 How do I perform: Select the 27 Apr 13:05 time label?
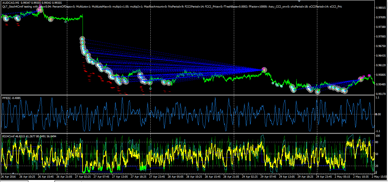coord(120,176)
